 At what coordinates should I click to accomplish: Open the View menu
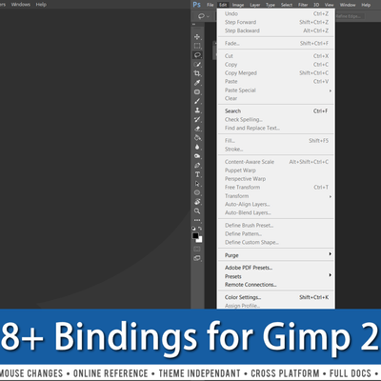[x=330, y=5]
